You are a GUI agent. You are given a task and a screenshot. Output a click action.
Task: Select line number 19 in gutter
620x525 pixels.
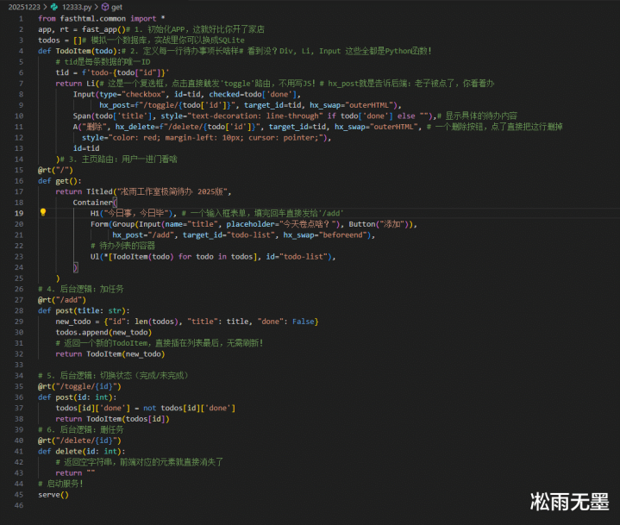(19, 213)
